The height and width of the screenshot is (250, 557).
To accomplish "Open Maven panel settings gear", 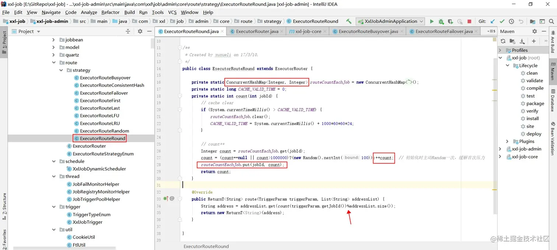I will coord(535,32).
